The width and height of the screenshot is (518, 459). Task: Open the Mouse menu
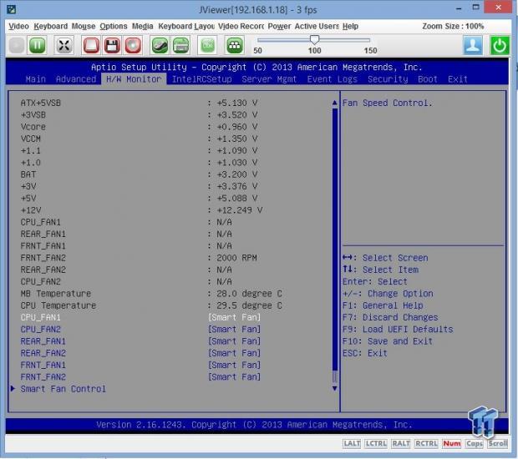84,26
